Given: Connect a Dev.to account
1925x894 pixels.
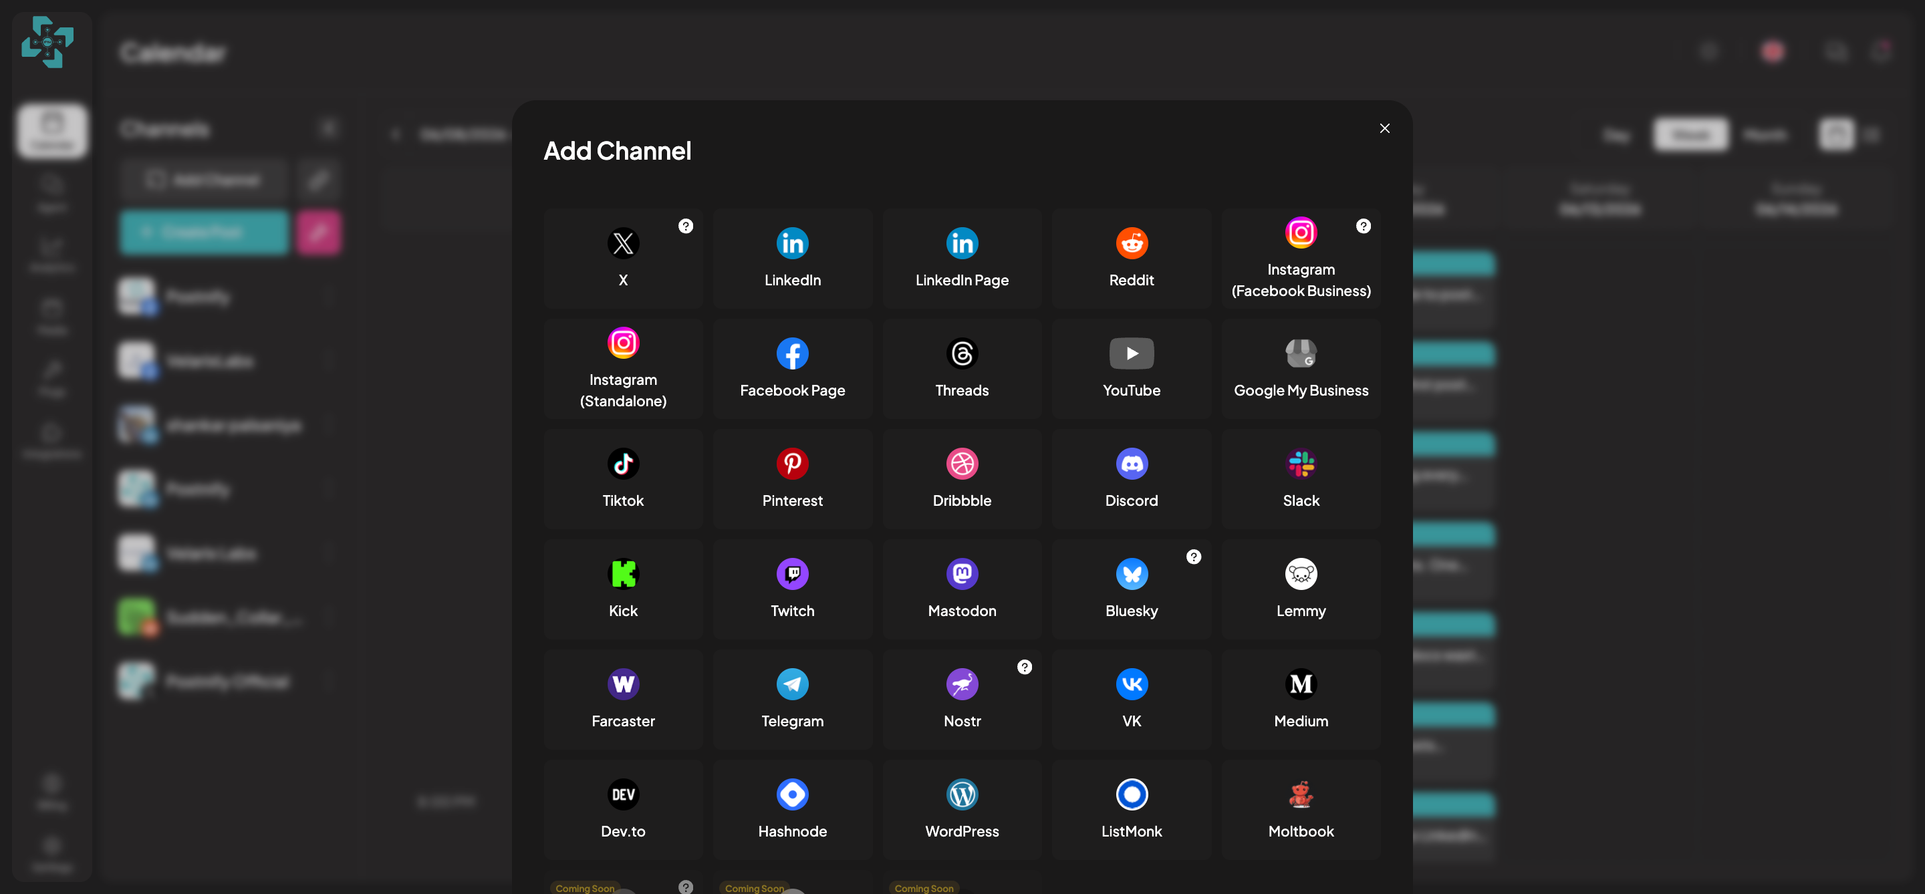Looking at the screenshot, I should (x=622, y=810).
